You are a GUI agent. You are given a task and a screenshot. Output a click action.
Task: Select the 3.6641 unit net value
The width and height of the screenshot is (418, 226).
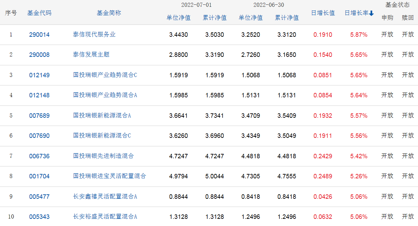(x=178, y=116)
